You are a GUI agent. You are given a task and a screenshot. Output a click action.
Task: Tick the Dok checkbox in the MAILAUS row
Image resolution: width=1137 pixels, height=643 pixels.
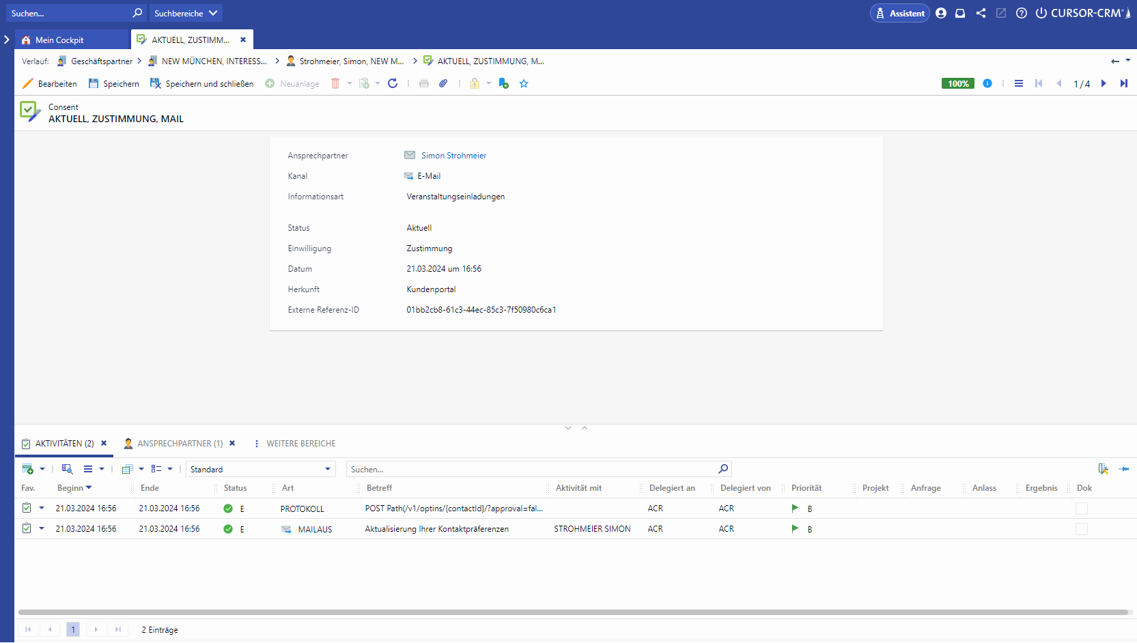1081,529
